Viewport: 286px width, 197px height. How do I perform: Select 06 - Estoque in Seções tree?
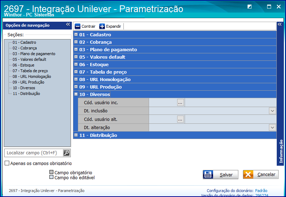(x=23, y=65)
